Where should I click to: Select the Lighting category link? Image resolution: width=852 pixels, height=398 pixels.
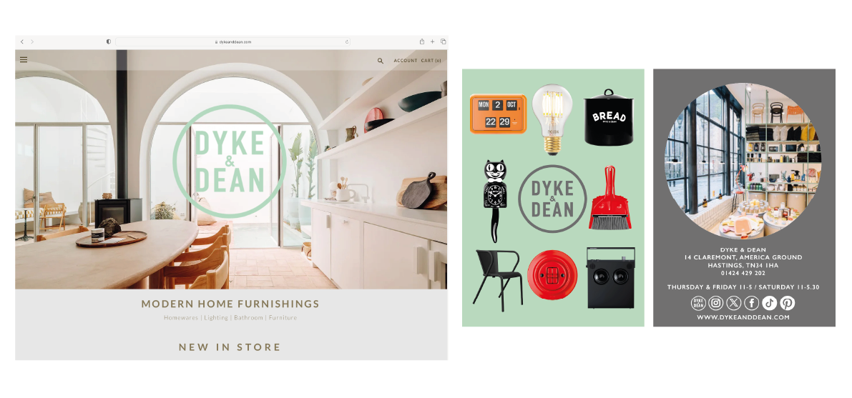click(x=216, y=318)
